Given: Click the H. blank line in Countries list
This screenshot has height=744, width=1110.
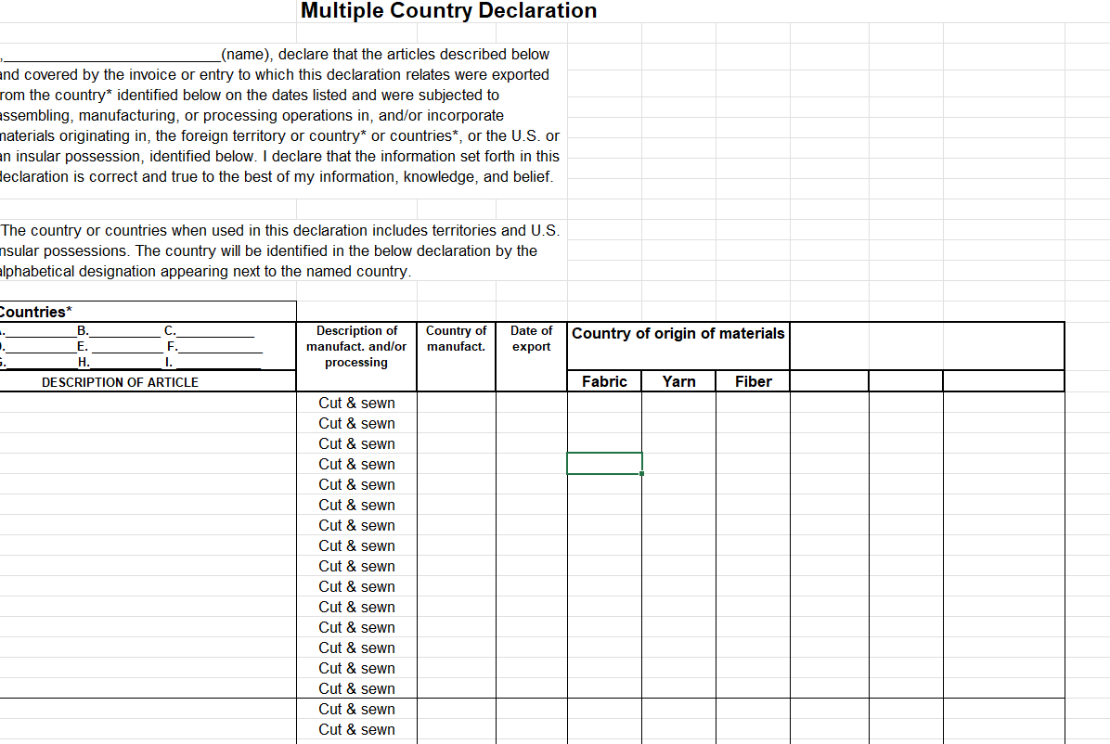Looking at the screenshot, I should pos(120,362).
